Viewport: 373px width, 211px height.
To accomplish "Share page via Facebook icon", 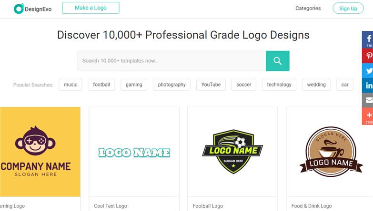I will click(368, 39).
